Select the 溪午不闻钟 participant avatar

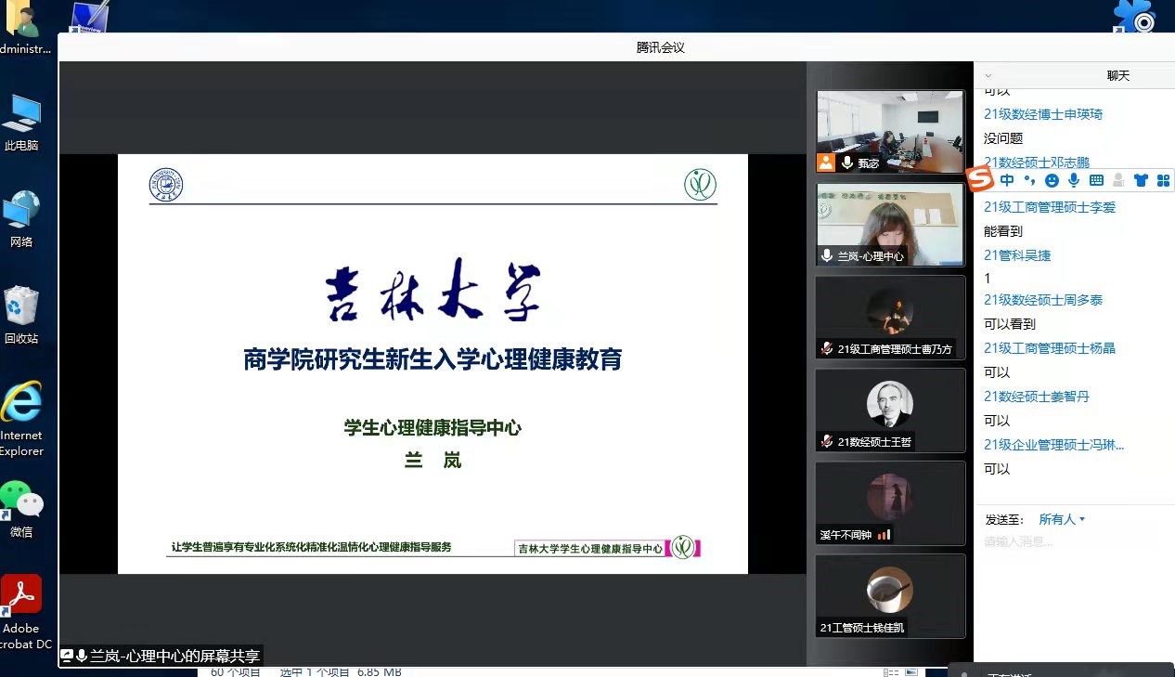pos(890,497)
